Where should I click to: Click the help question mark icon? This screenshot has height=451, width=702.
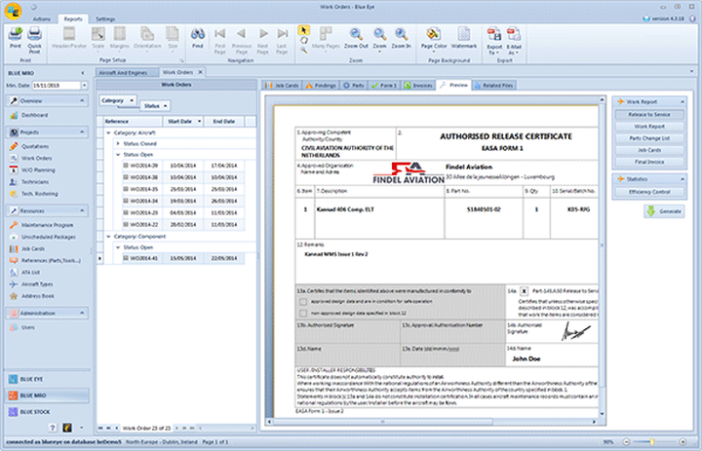pyautogui.click(x=53, y=428)
